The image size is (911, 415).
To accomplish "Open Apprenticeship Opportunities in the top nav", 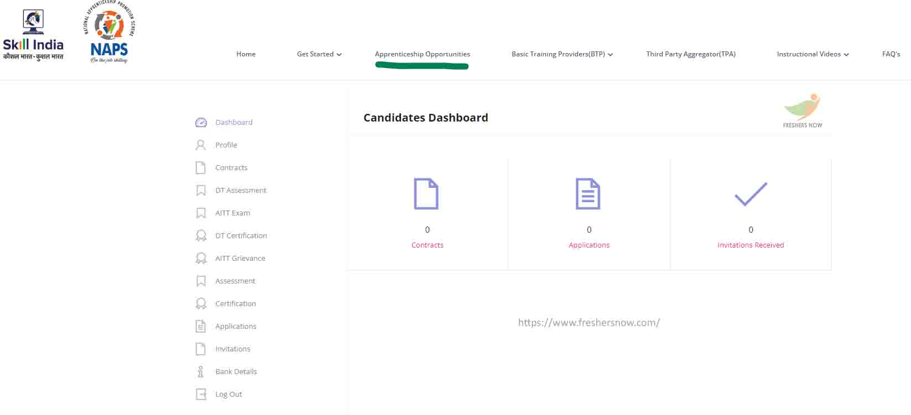I will [423, 54].
